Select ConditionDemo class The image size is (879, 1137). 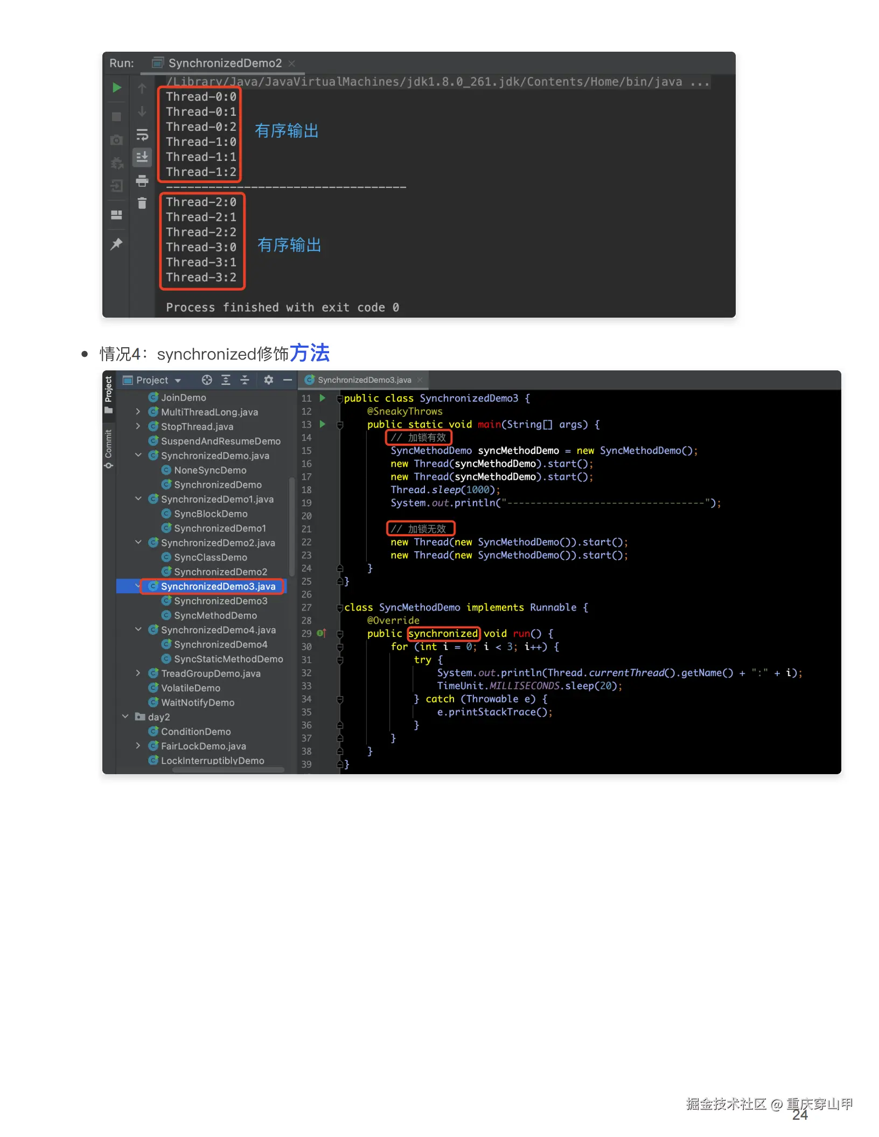pyautogui.click(x=196, y=732)
